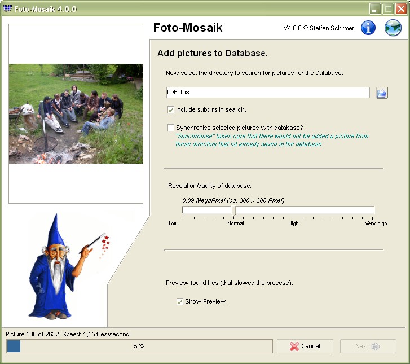Click the 'High' slider label
This screenshot has width=410, height=364.
point(293,223)
